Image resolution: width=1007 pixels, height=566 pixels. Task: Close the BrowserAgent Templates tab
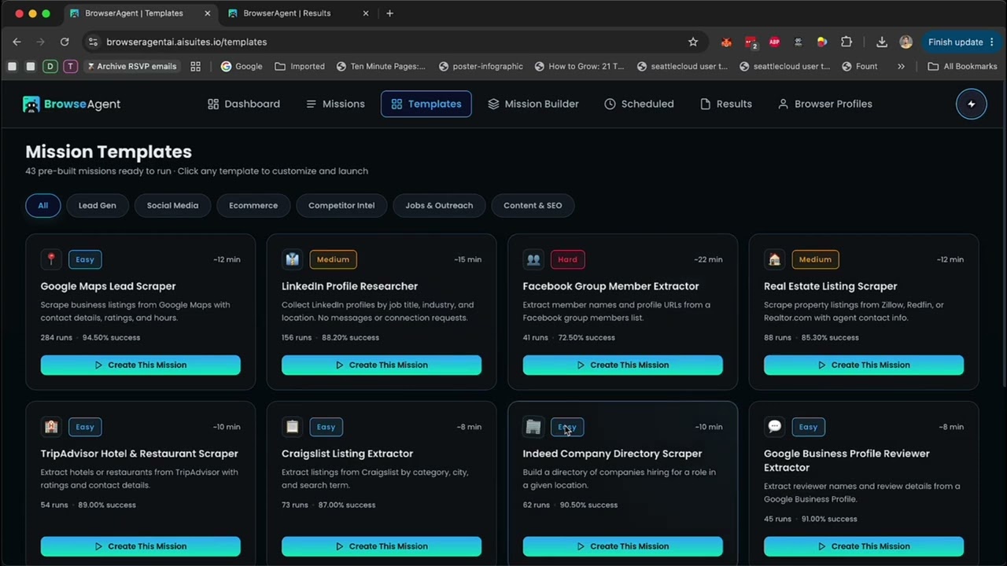(x=208, y=13)
